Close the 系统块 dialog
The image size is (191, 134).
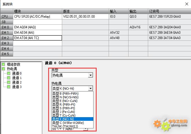(187, 4)
